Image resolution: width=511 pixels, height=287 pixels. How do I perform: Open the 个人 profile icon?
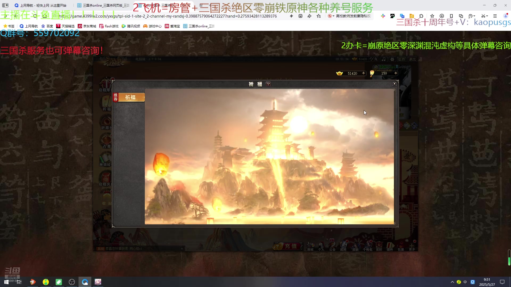tap(321, 246)
